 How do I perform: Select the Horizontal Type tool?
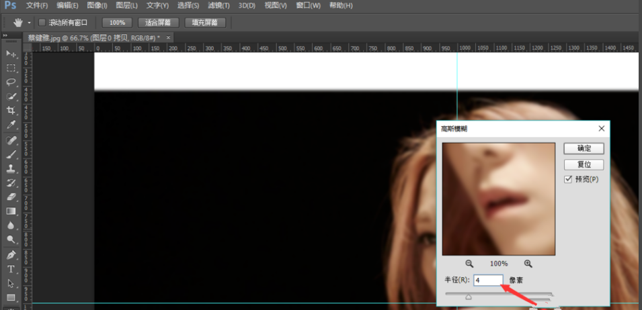[x=11, y=269]
